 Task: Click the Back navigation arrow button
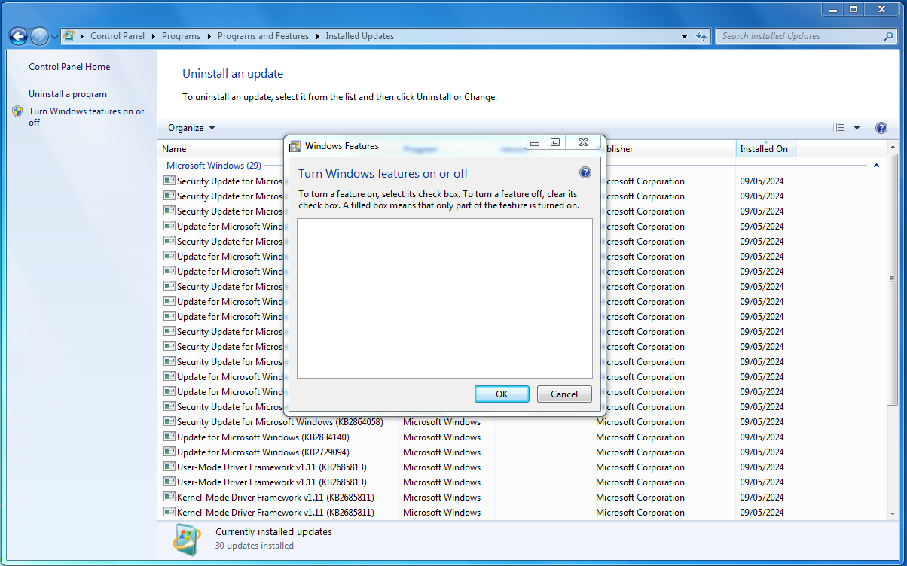[x=19, y=36]
